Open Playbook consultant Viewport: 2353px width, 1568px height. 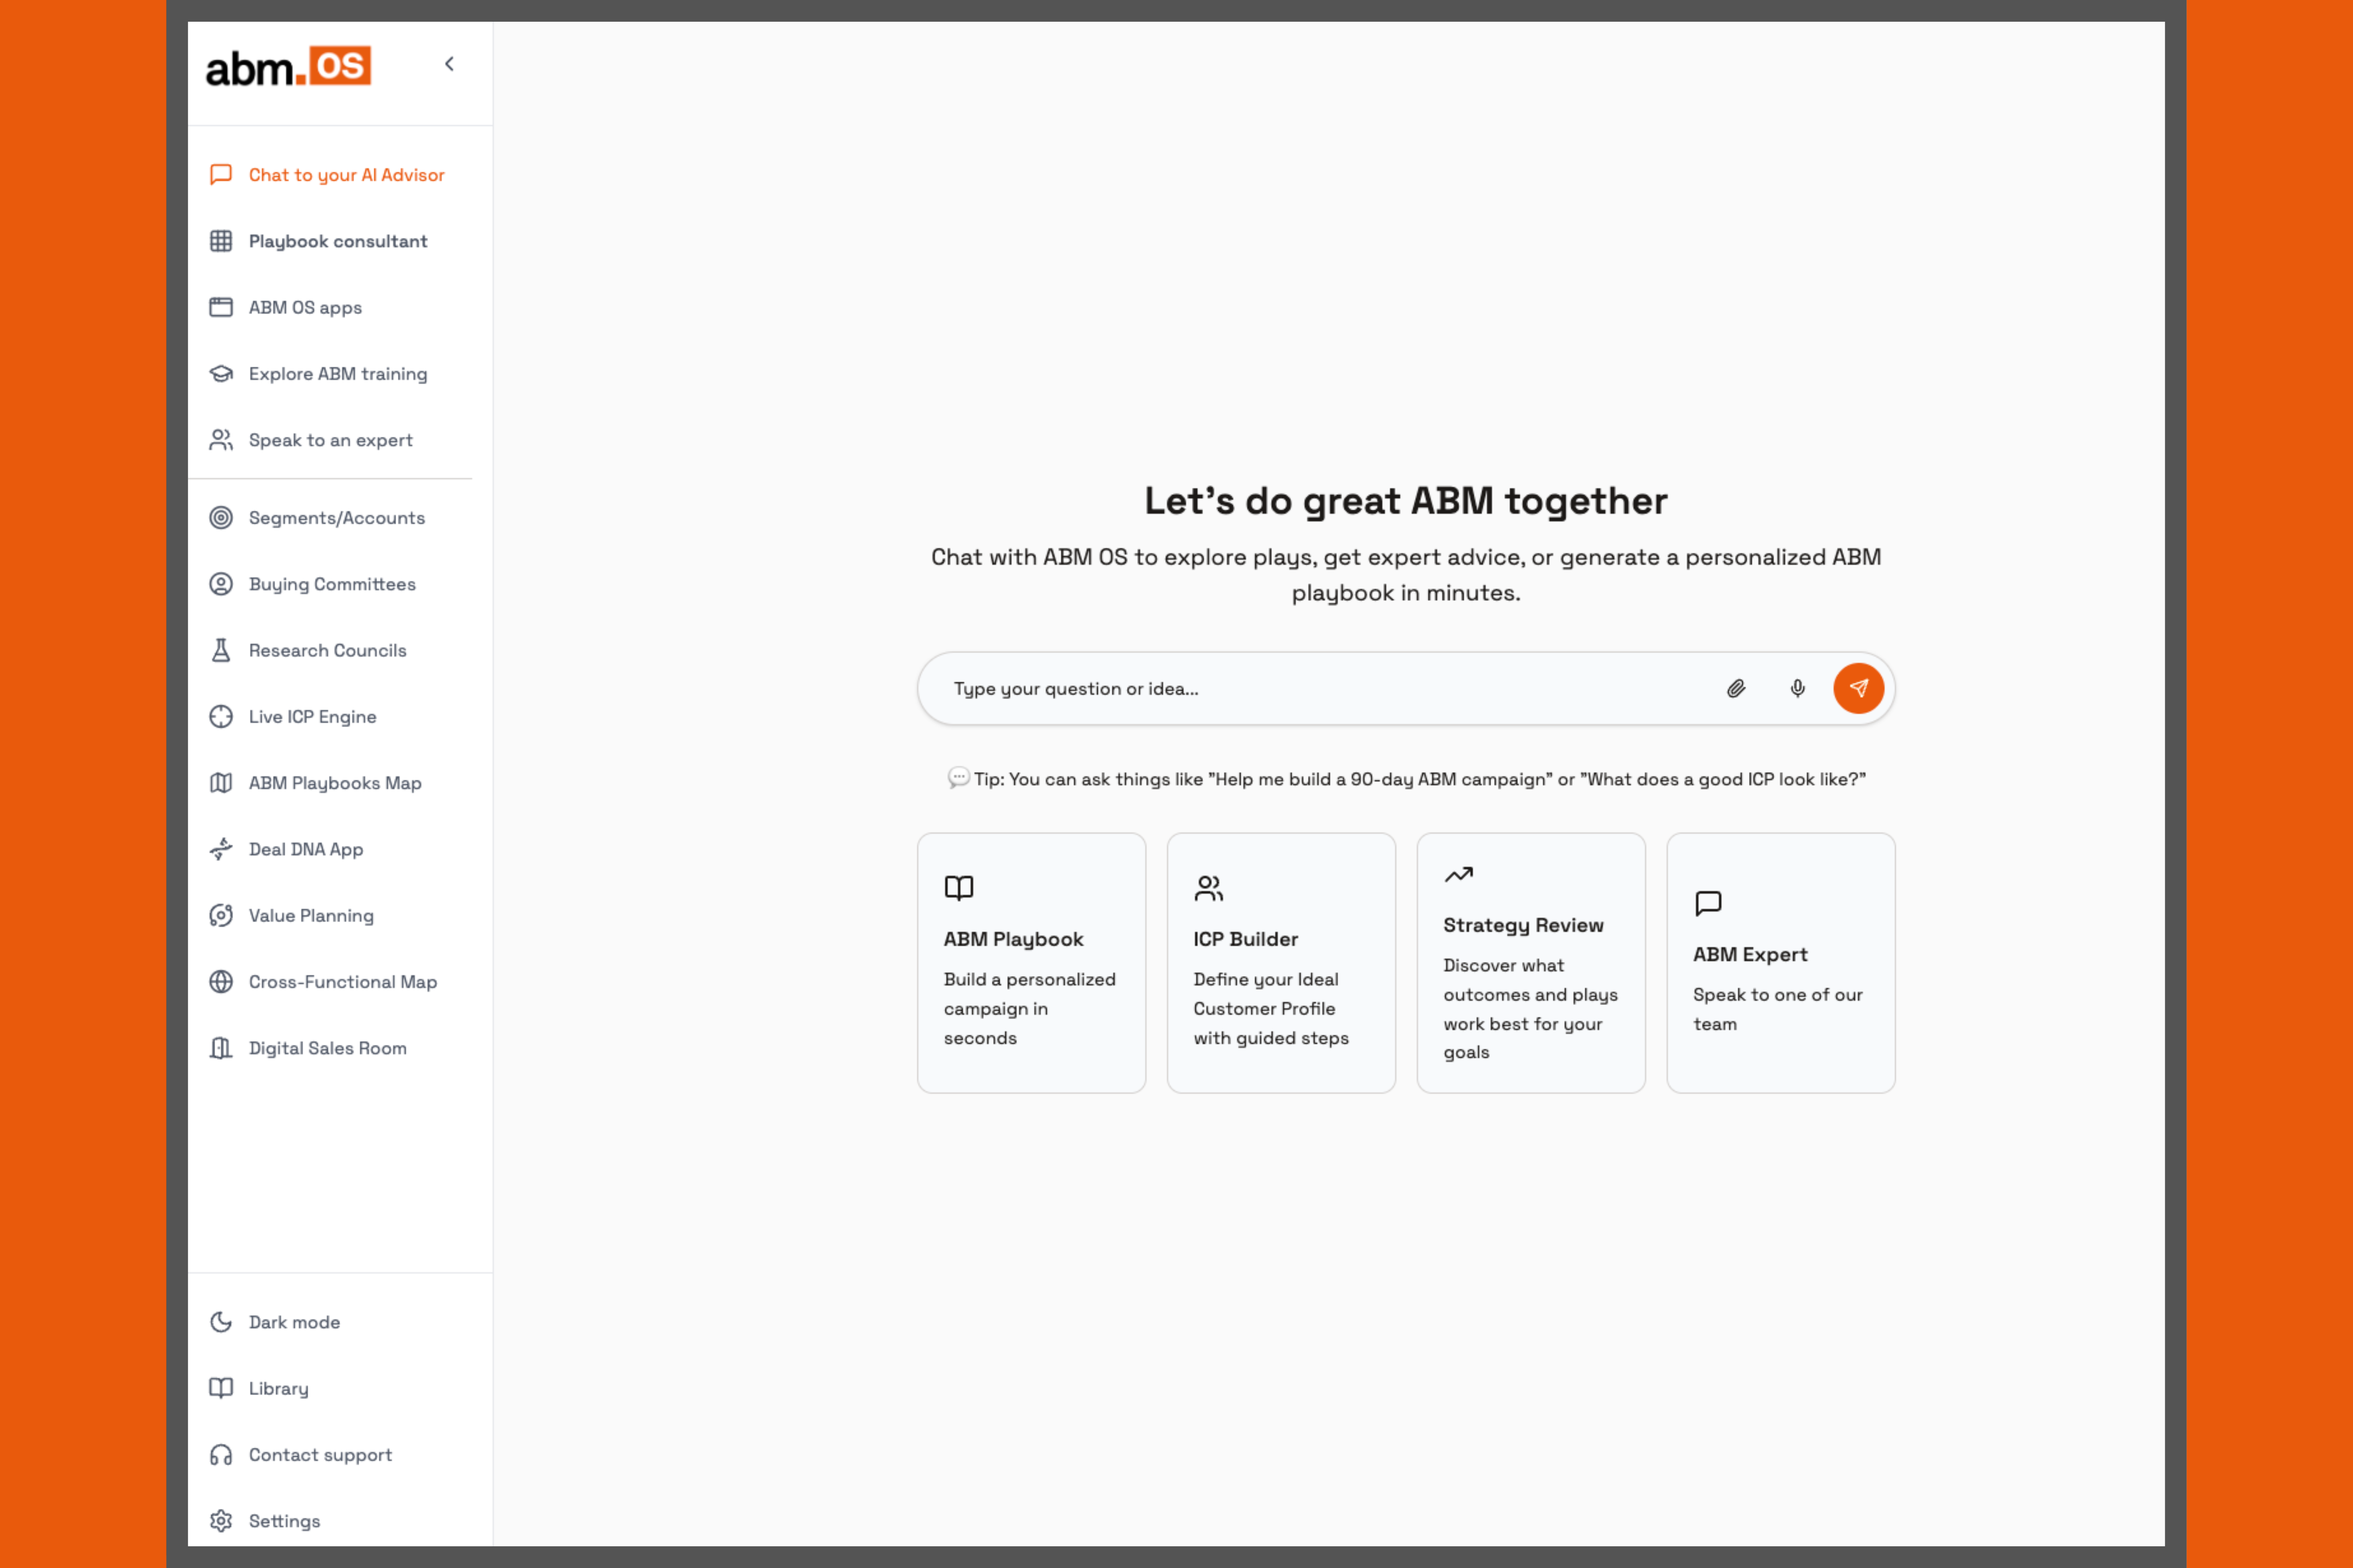click(337, 240)
